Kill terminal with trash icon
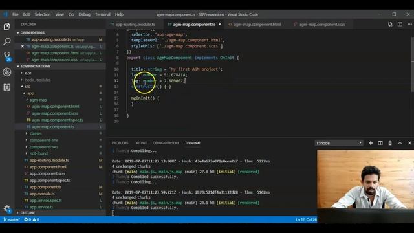The image size is (414, 233). click(390, 143)
